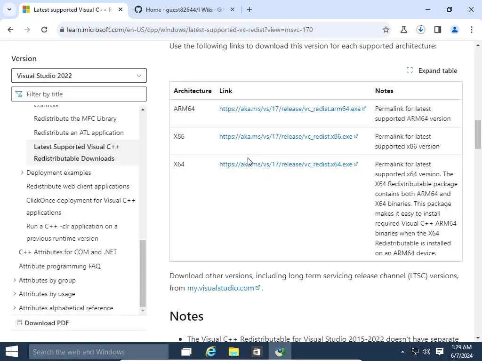482x361 pixels.
Task: Open the my.visualstudio.com link
Action: tap(224, 288)
